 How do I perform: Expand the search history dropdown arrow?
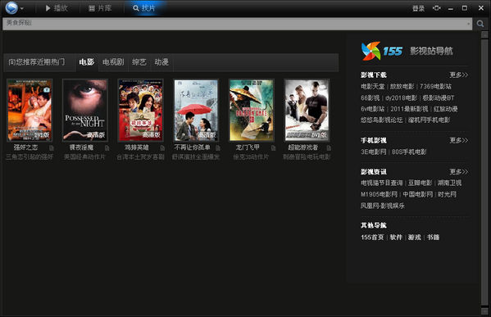click(469, 24)
